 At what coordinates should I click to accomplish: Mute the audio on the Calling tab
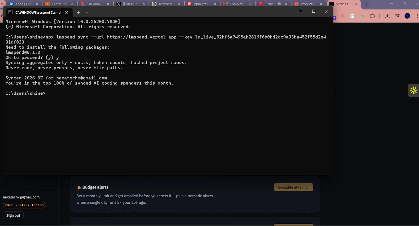pos(279,4)
